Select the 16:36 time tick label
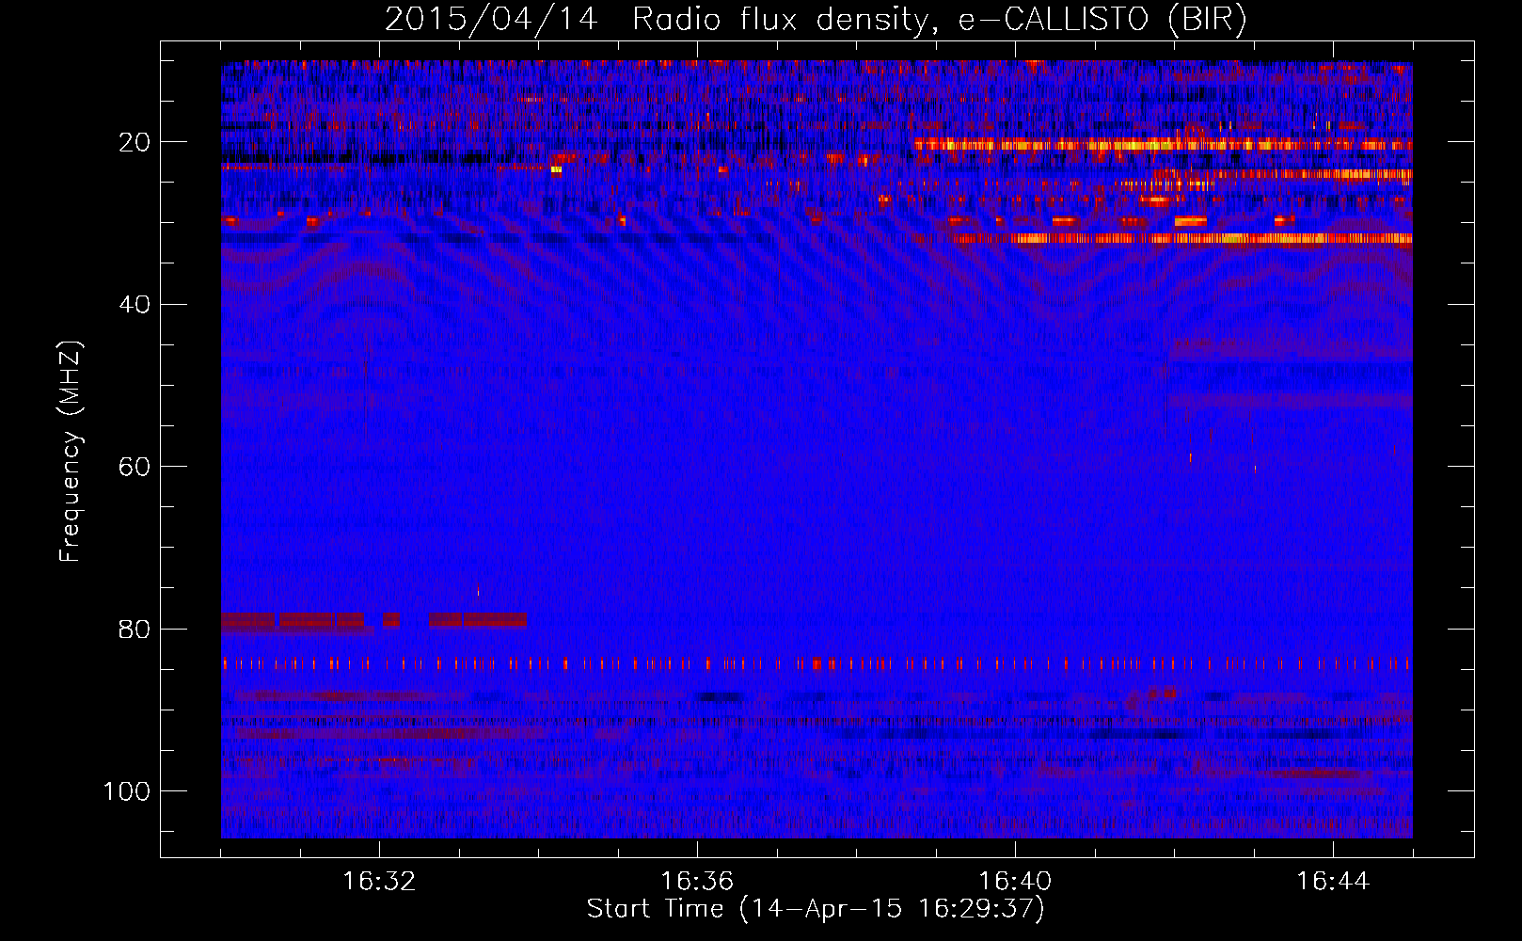This screenshot has height=941, width=1522. (697, 882)
